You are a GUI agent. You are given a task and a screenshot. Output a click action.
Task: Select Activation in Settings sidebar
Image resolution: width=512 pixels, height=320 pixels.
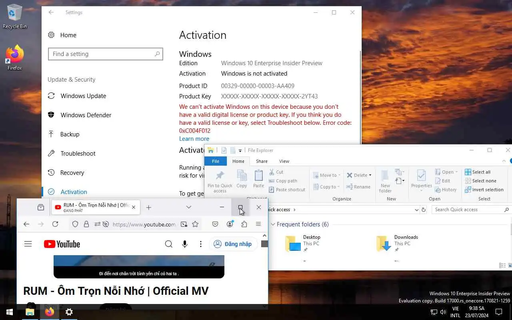(x=67, y=192)
